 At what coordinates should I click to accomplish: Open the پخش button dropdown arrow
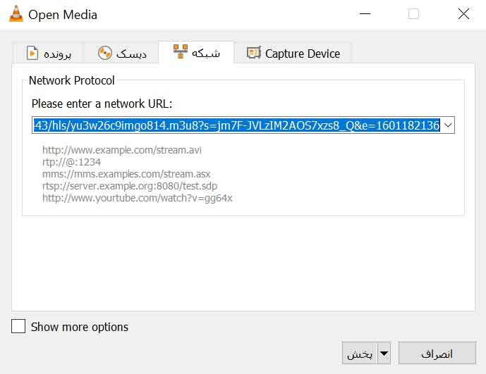[x=384, y=354]
